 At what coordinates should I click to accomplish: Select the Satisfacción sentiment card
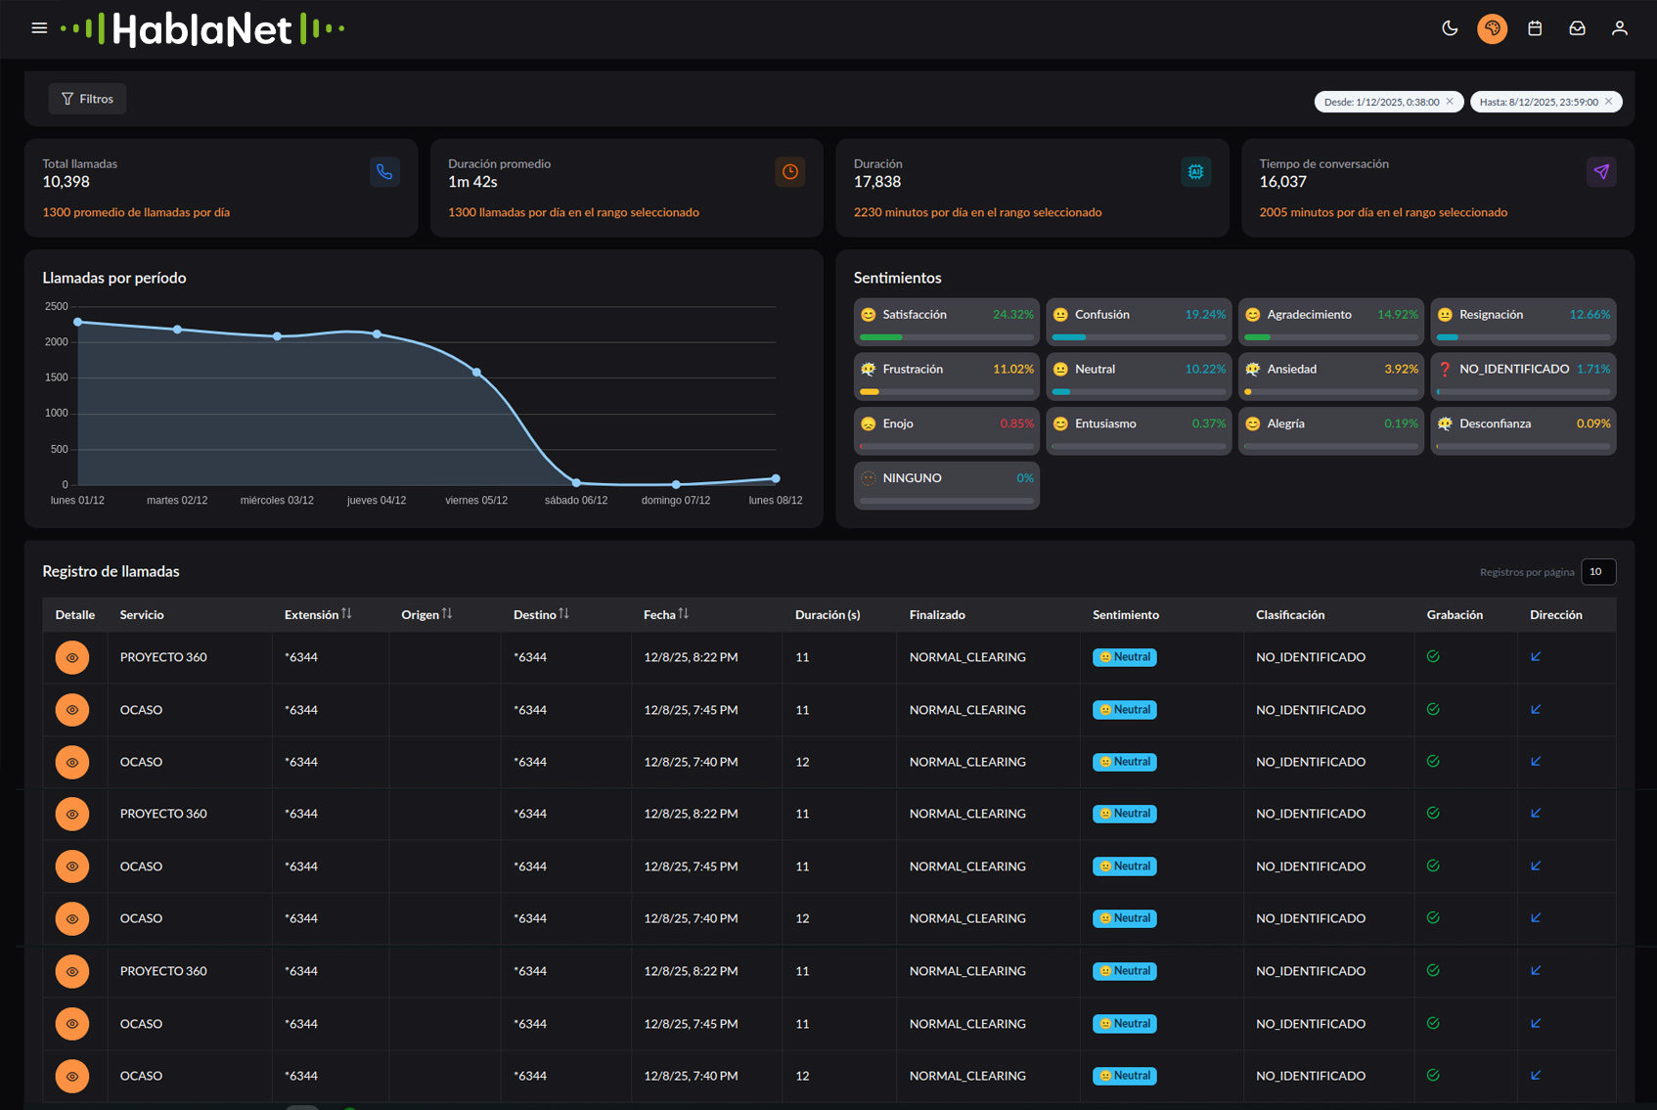point(946,322)
